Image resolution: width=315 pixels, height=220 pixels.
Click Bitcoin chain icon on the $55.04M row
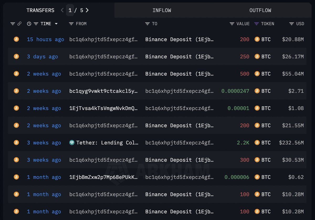click(x=16, y=74)
